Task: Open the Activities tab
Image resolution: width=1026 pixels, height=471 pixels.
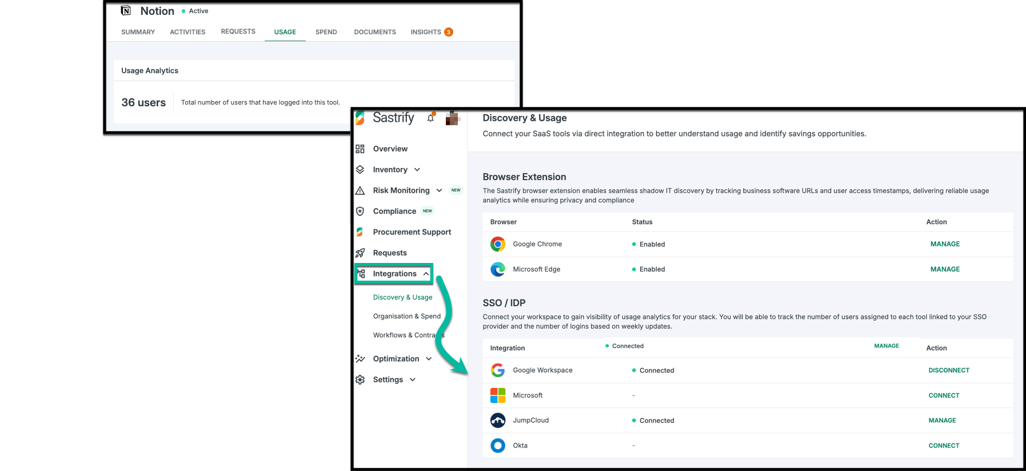Action: click(187, 32)
